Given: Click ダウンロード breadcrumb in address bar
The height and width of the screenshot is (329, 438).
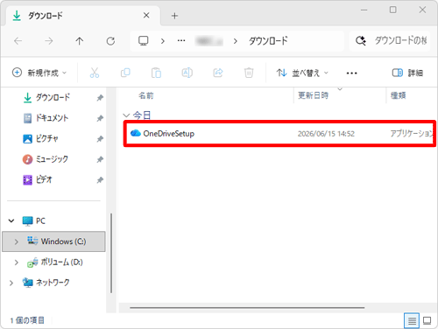Looking at the screenshot, I should 268,41.
